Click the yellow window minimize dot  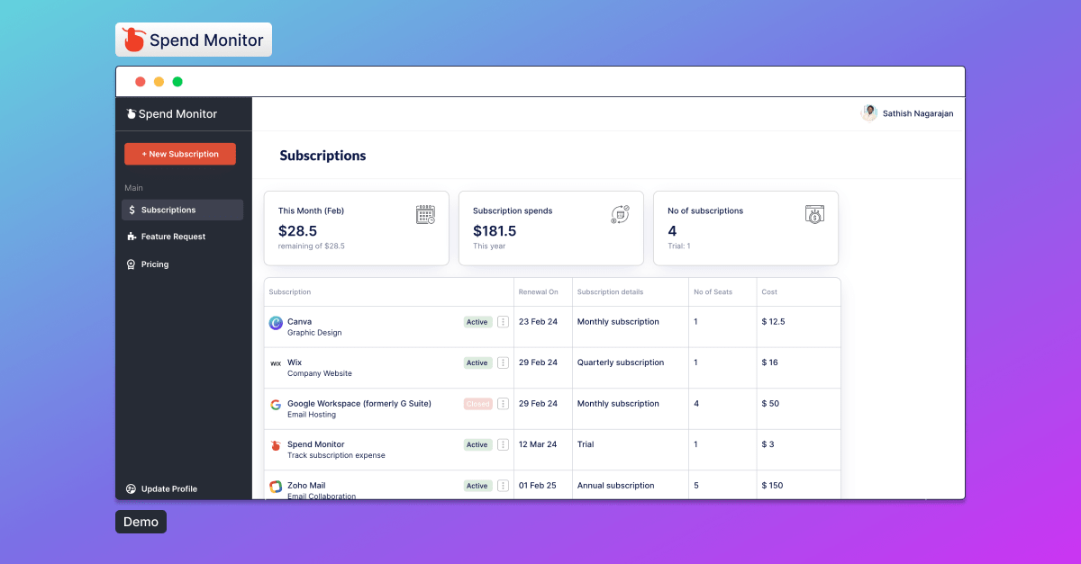click(x=159, y=82)
